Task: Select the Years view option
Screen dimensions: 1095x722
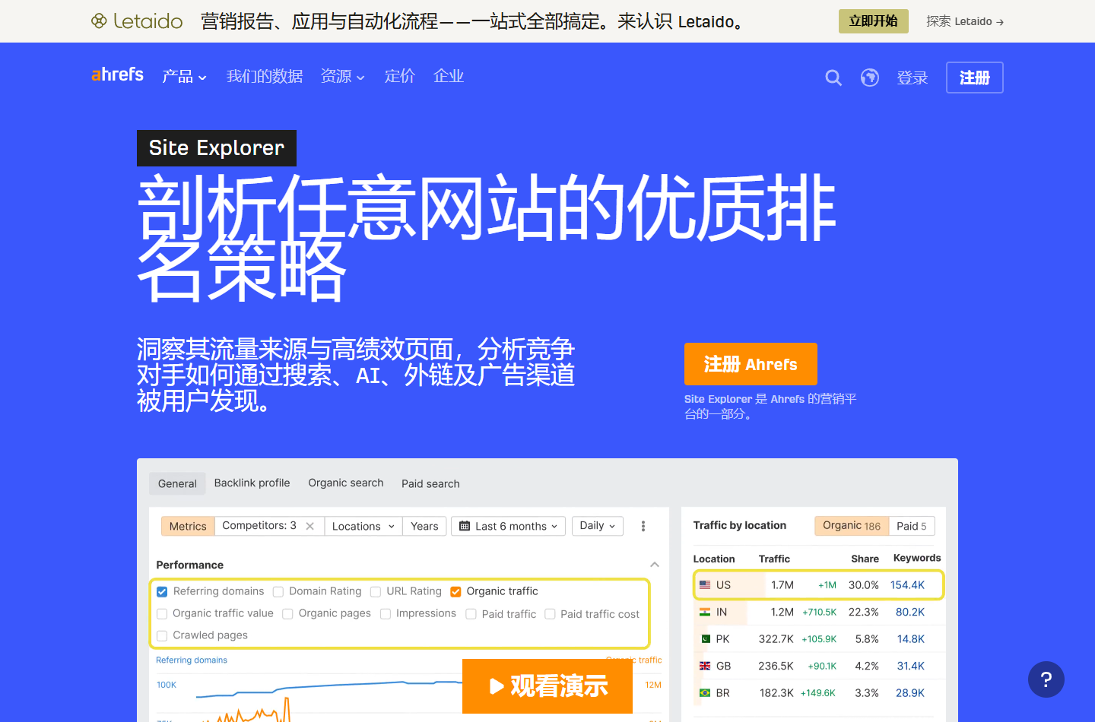Action: tap(424, 526)
